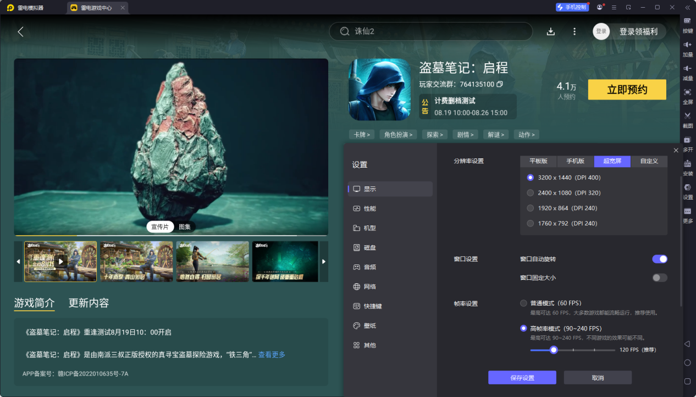Viewport: 696px width, 397px height.
Task: Choose 普通模式 (60 FPS) radio button
Action: coord(523,303)
